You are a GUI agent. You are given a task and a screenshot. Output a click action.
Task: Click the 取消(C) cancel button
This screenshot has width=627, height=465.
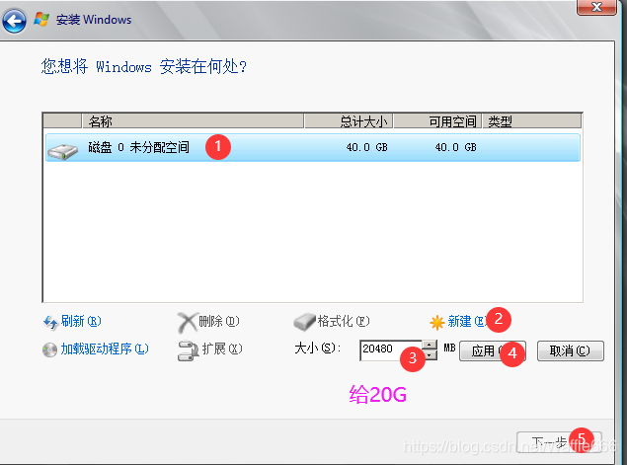click(x=570, y=351)
